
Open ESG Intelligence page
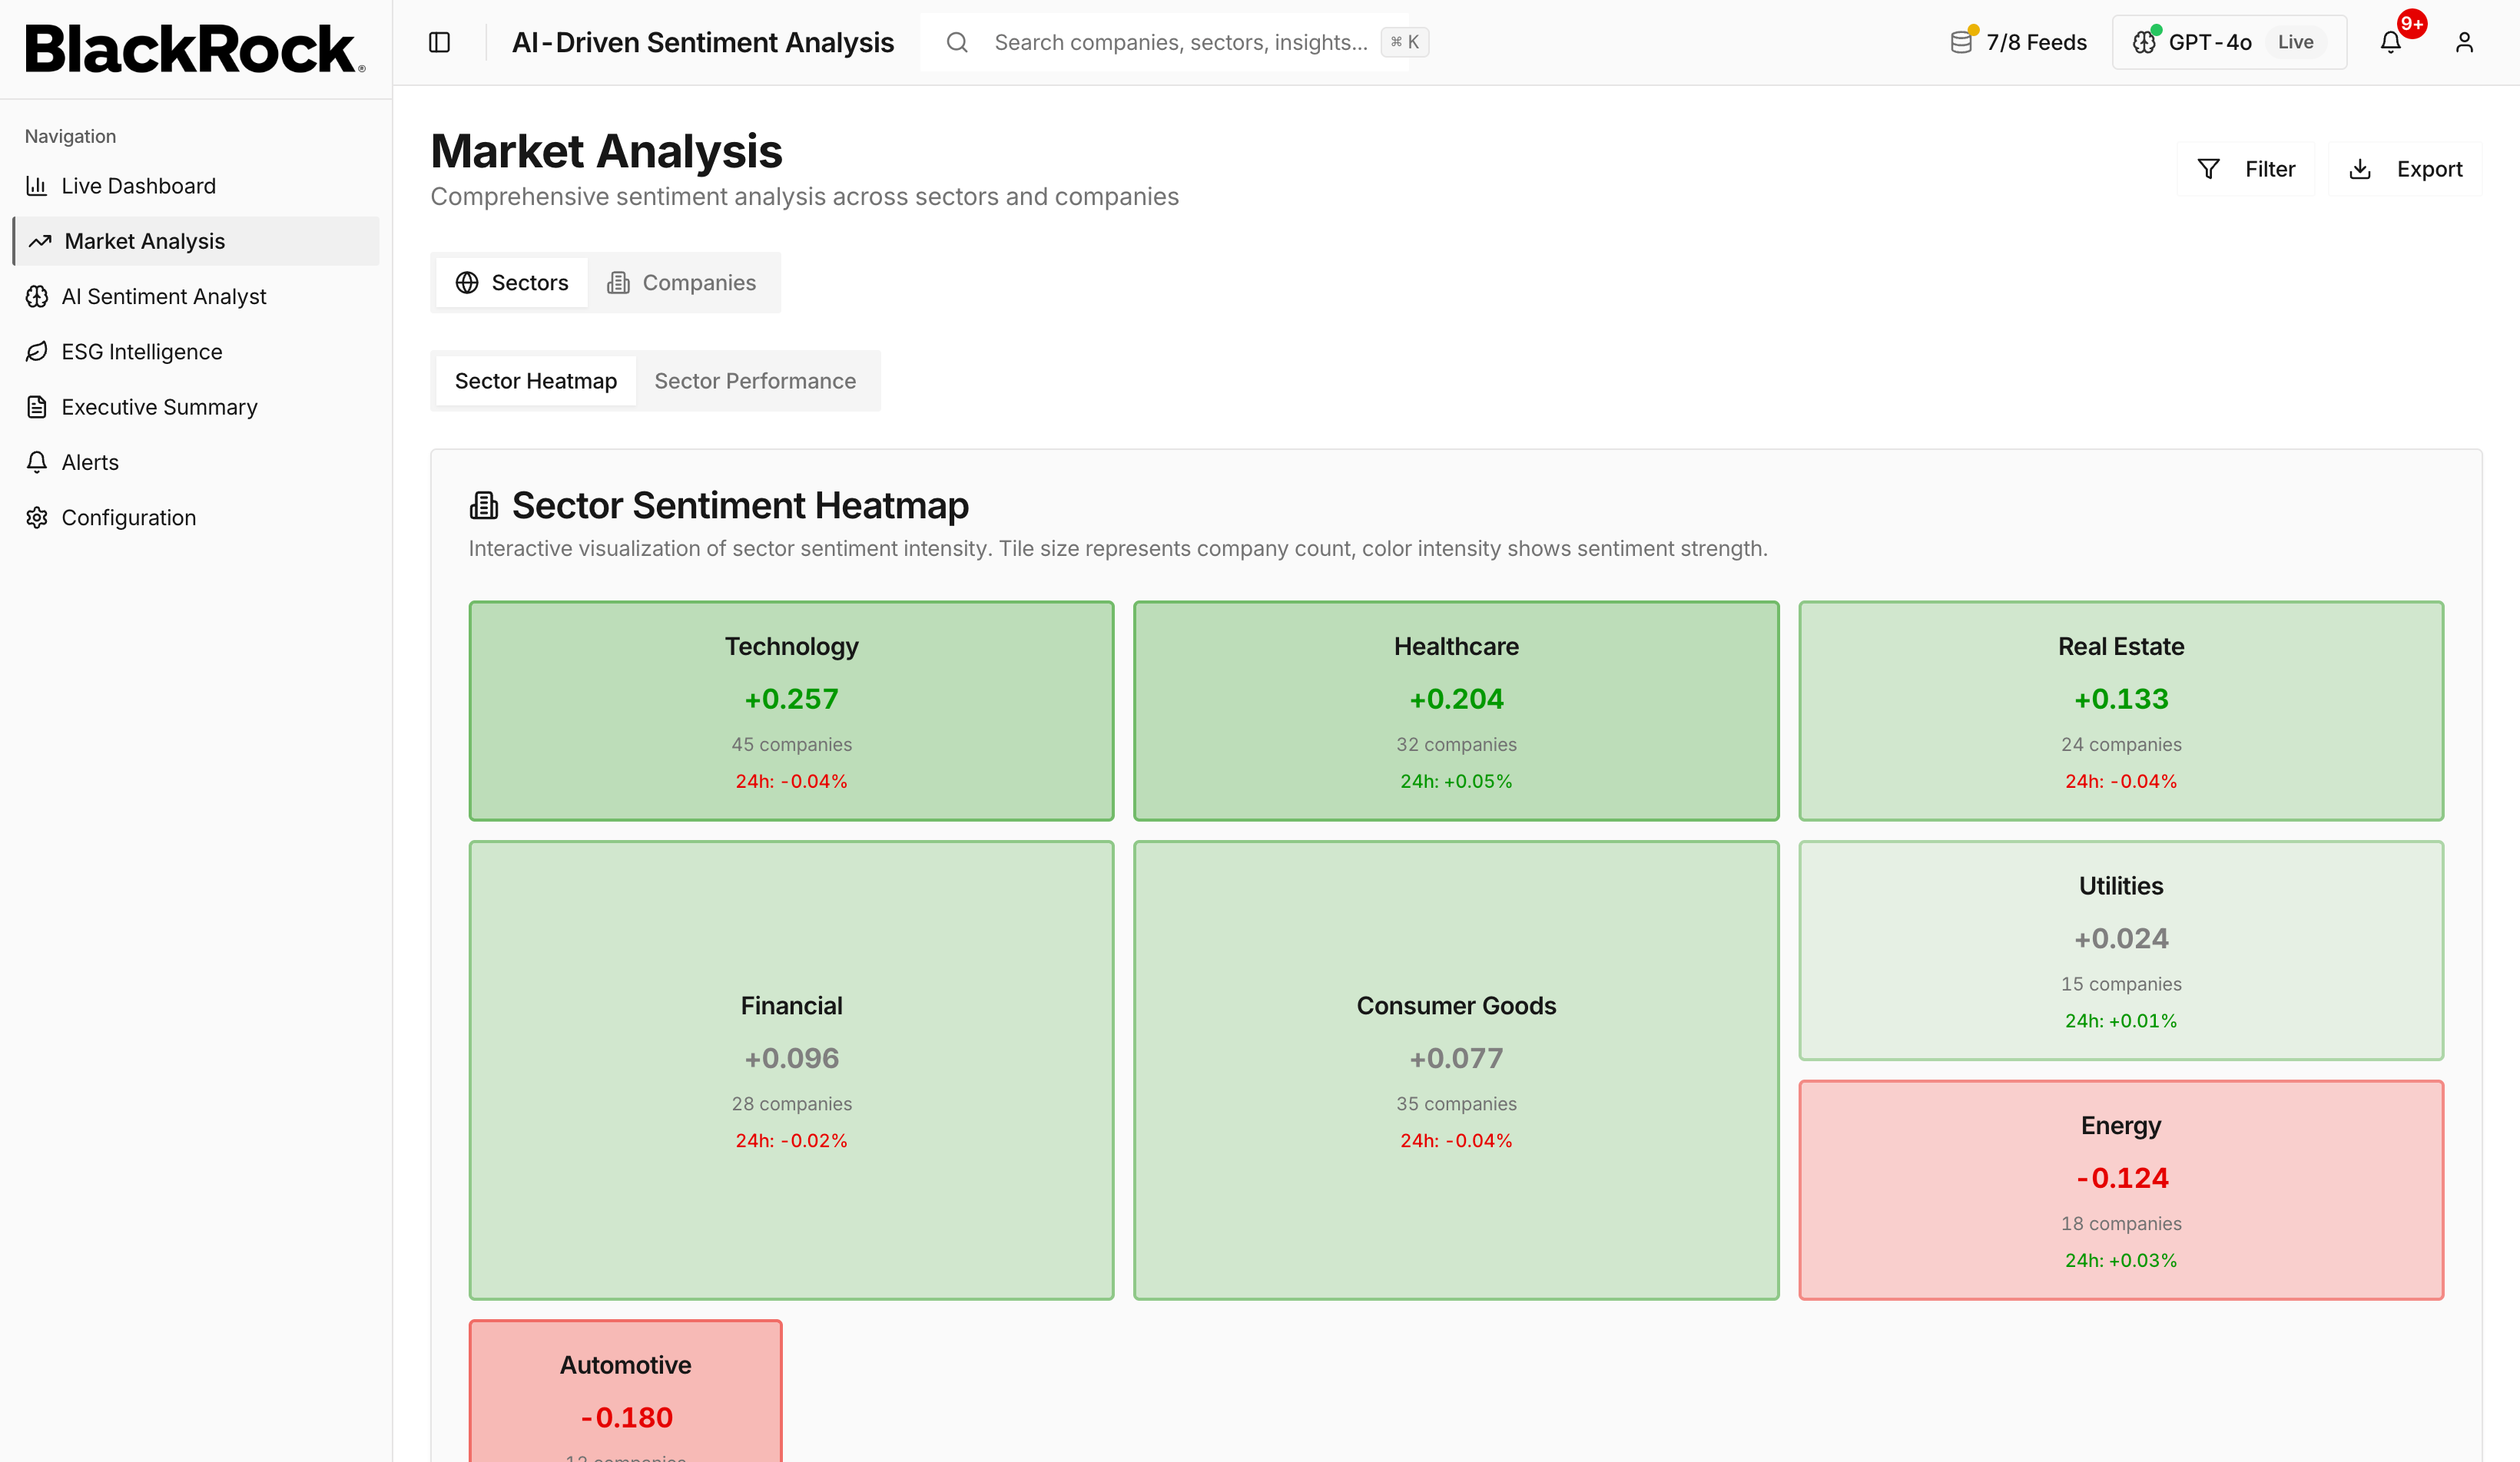pos(196,352)
